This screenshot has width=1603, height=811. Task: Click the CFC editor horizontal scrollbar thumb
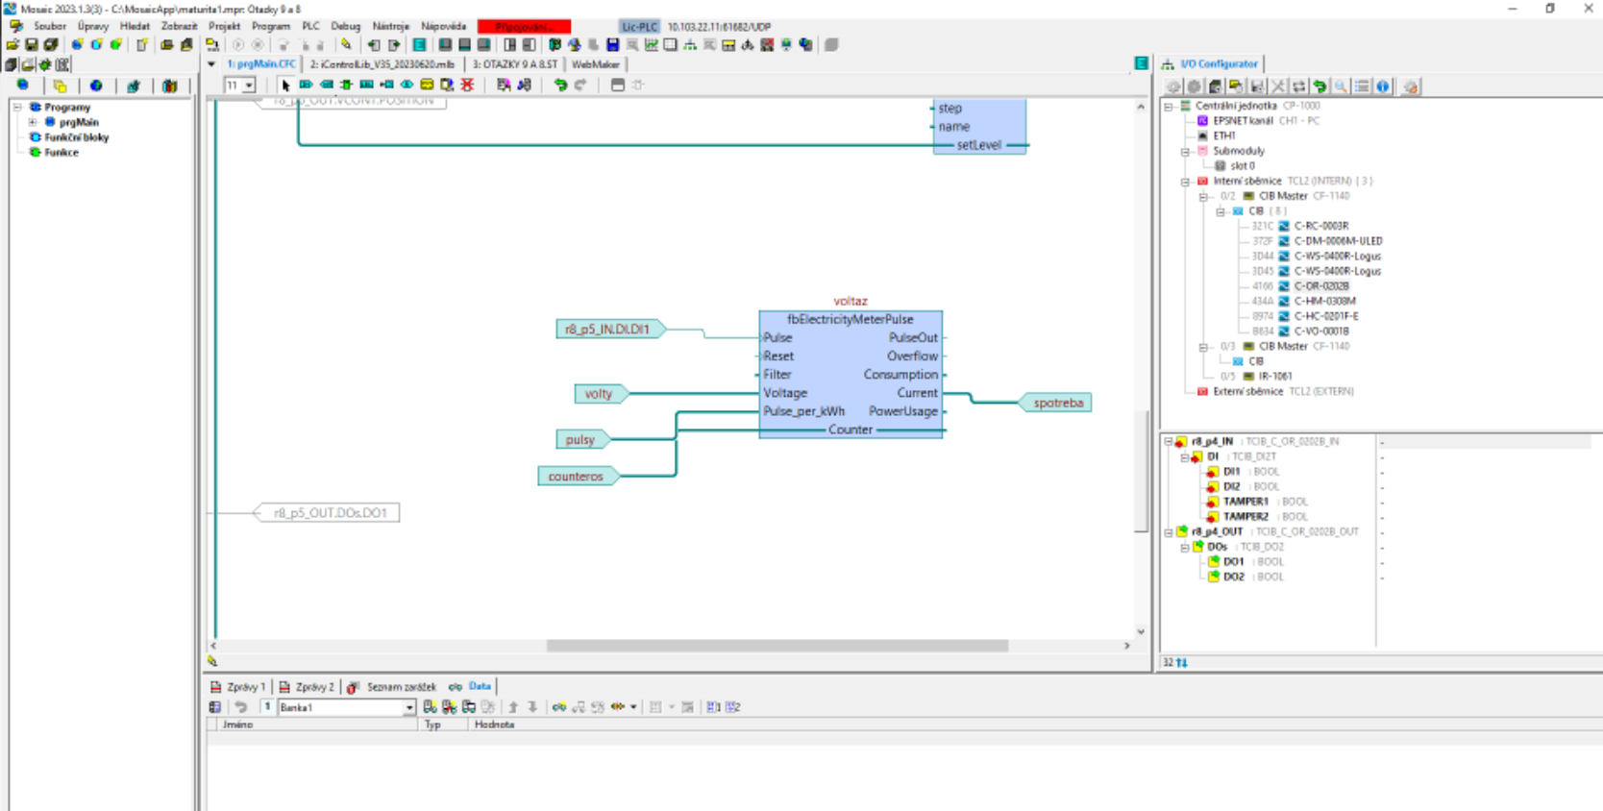point(777,646)
